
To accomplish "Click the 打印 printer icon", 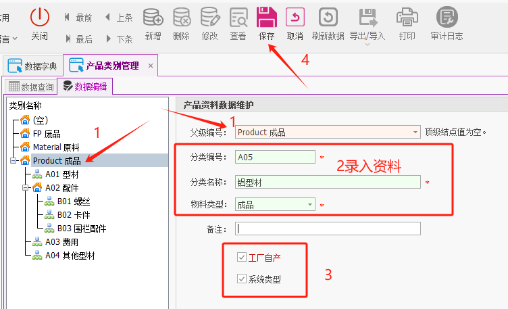I will click(x=407, y=17).
